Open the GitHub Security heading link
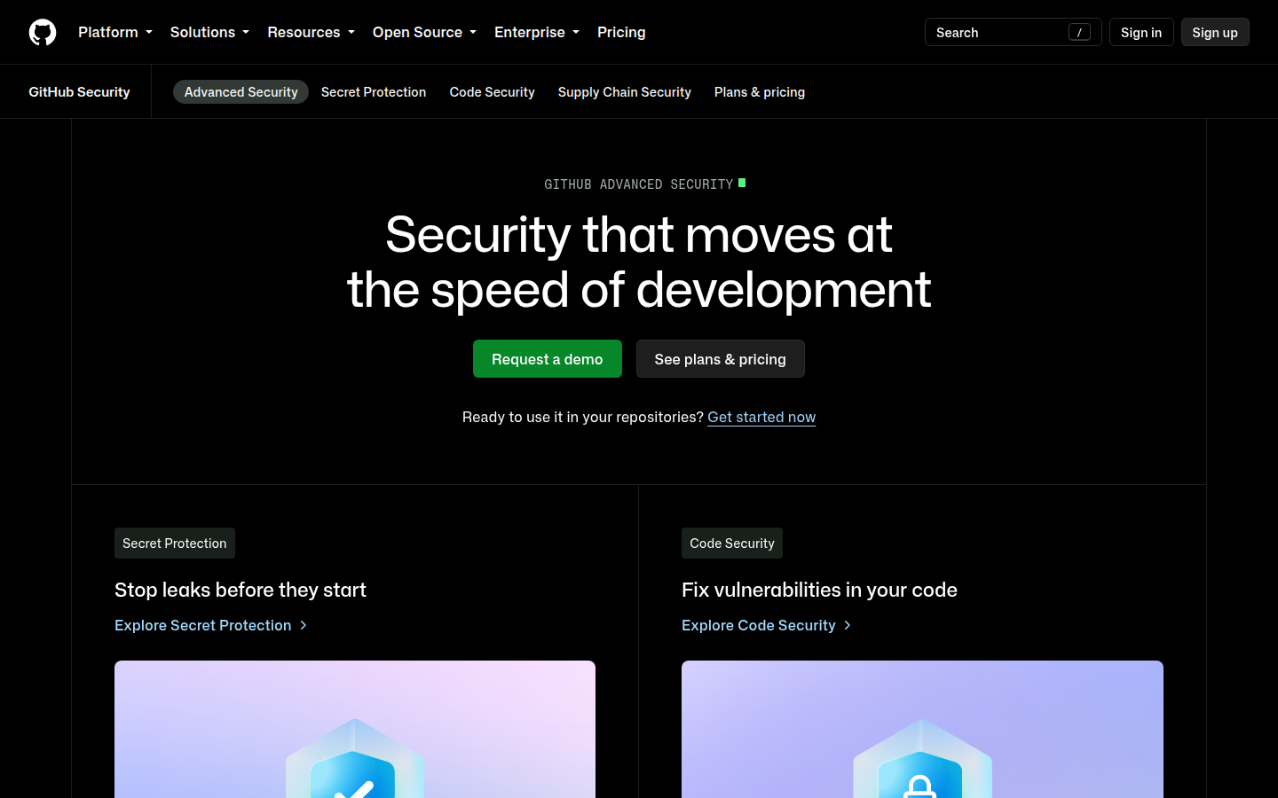Screen dimensions: 1278x798 point(79,92)
